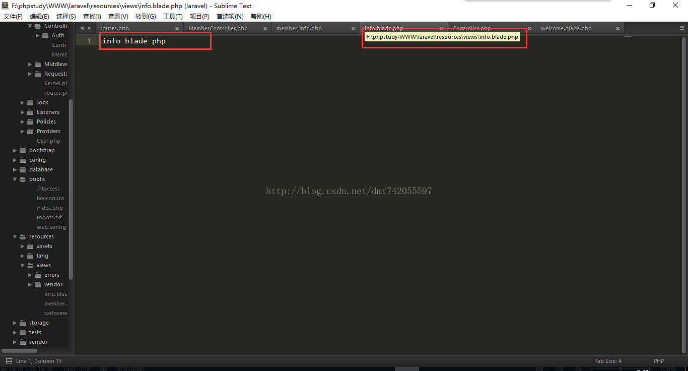Open the 帮助(H) menu

261,17
